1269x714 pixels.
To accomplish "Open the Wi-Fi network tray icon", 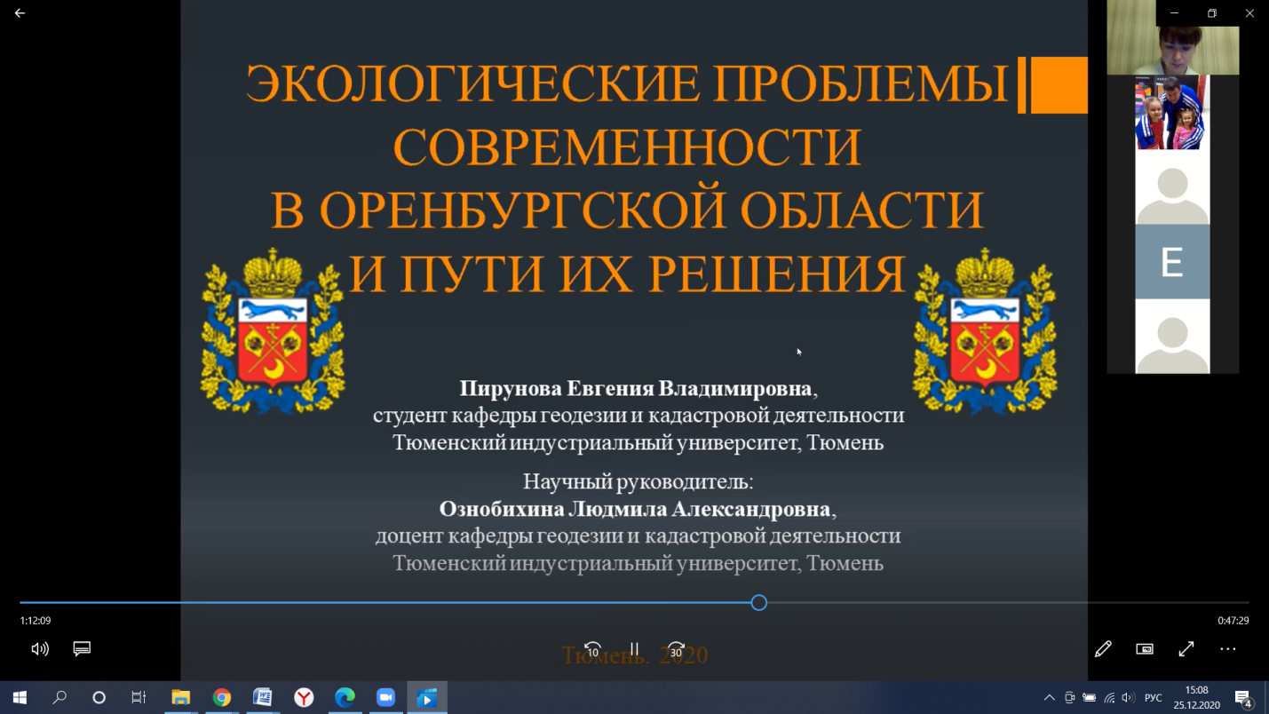I will pos(1109,698).
